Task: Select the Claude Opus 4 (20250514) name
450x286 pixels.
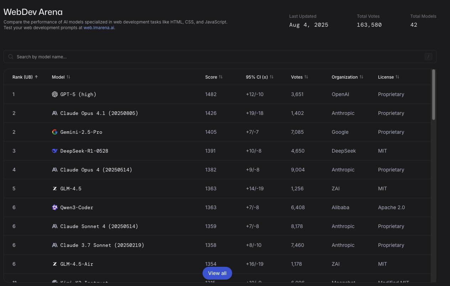Action: pos(96,170)
